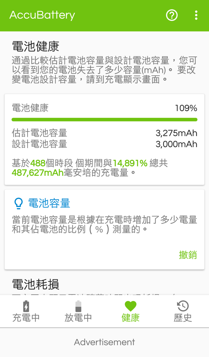Screen dimensions: 209x357
Task: Click the Advertisement banner
Action: [105, 342]
